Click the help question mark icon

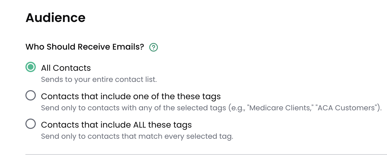(x=154, y=47)
